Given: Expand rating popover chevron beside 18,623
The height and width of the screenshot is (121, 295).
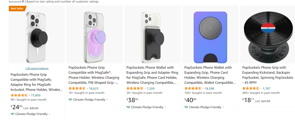Looking at the screenshot, I should (x=87, y=89).
